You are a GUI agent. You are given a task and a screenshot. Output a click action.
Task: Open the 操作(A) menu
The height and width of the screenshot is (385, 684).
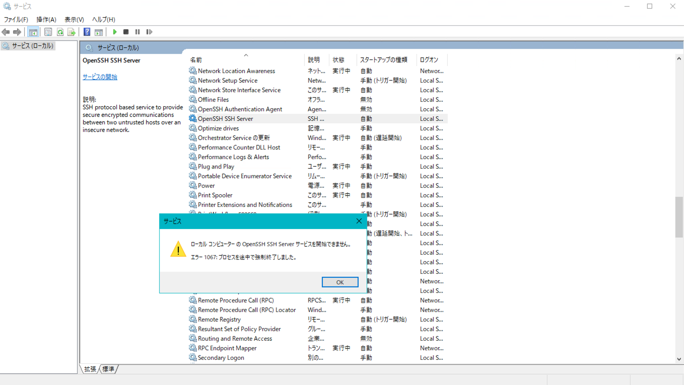pos(46,20)
